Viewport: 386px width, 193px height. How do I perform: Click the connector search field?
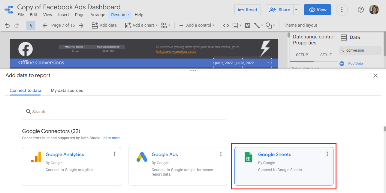tap(125, 112)
